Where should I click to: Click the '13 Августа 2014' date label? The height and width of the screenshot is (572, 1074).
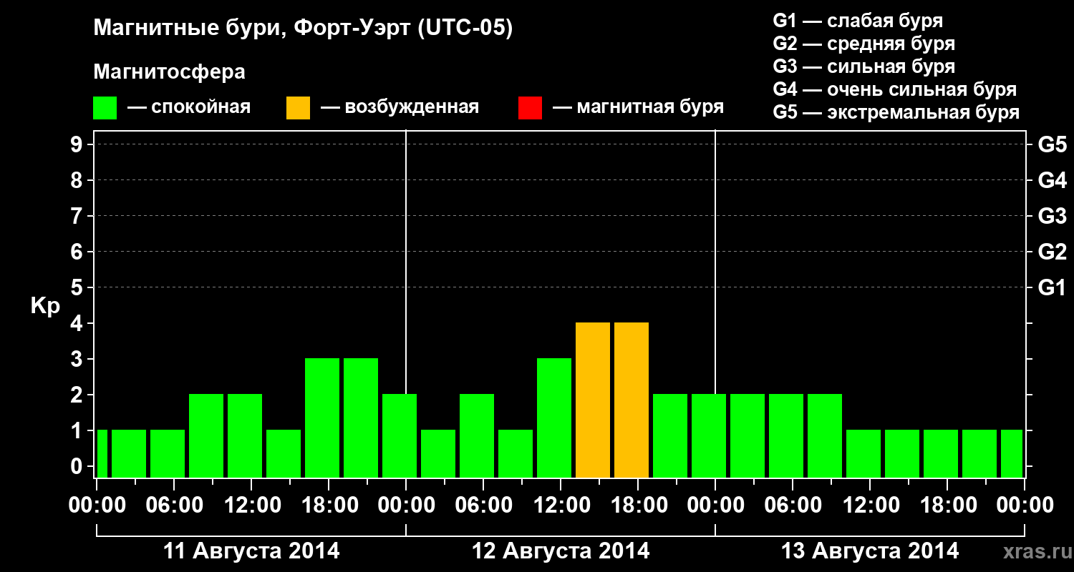(870, 551)
